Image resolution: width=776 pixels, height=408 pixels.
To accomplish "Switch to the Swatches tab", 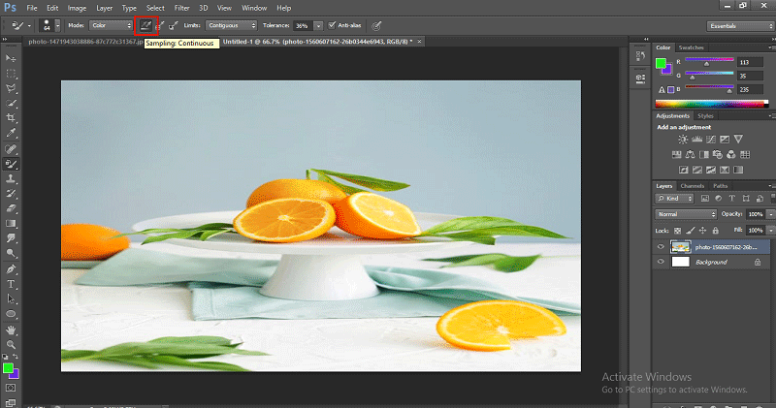I will click(691, 47).
